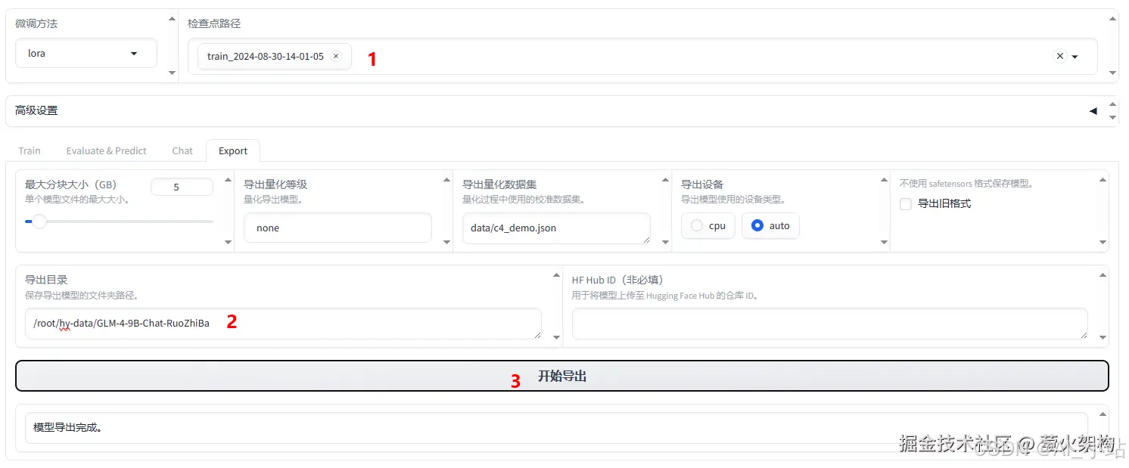Switch to the Evaluate & Predict tab
This screenshot has width=1129, height=468.
tap(106, 150)
